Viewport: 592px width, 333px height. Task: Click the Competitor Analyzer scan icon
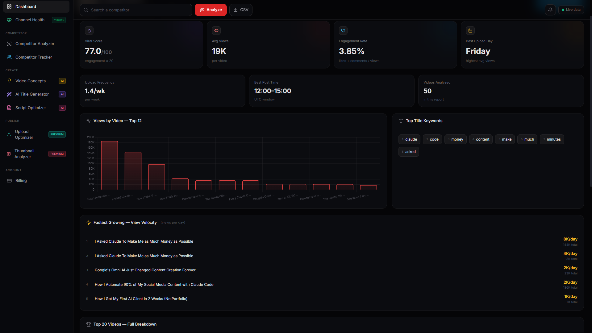pyautogui.click(x=9, y=44)
